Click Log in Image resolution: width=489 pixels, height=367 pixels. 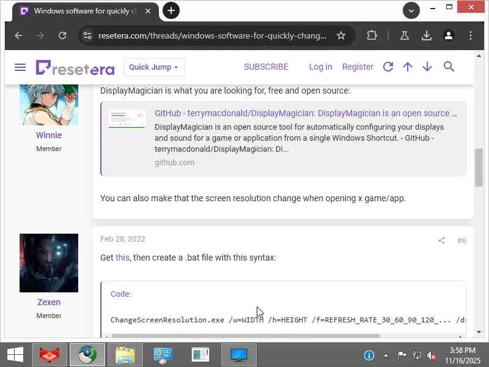(320, 67)
